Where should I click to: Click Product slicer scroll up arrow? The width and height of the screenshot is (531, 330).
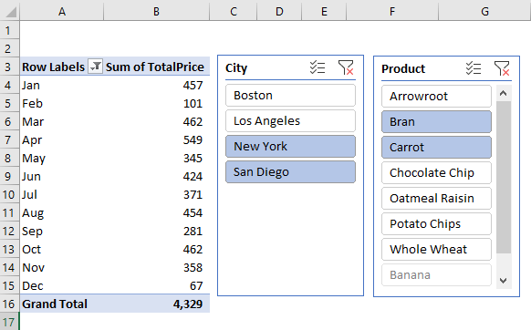pos(504,93)
